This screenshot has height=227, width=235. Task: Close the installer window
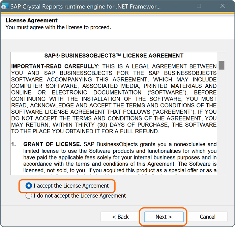click(x=223, y=6)
